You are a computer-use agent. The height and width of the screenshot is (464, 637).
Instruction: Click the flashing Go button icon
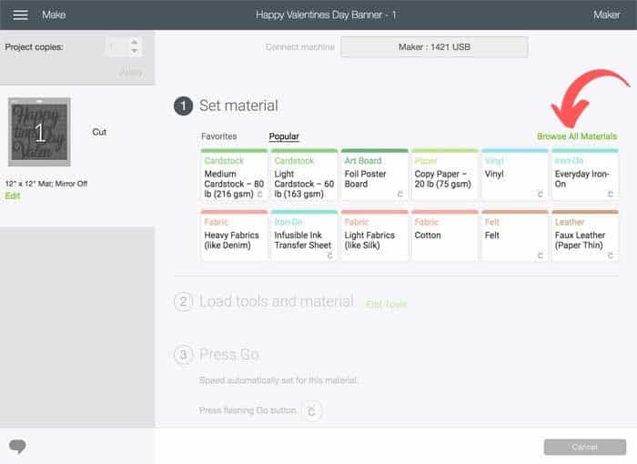[x=312, y=410]
